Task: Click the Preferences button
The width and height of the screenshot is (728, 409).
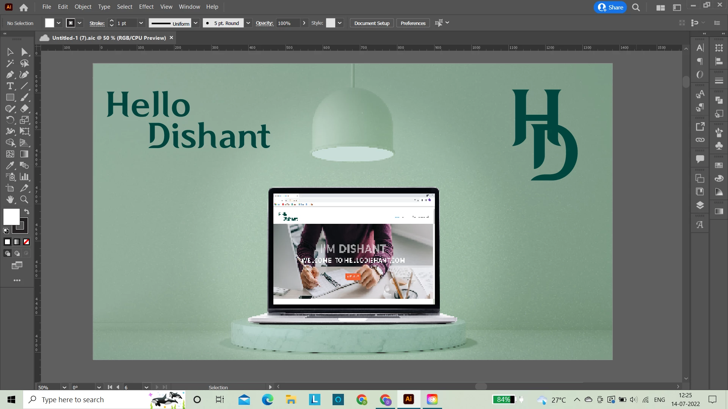Action: [x=413, y=23]
